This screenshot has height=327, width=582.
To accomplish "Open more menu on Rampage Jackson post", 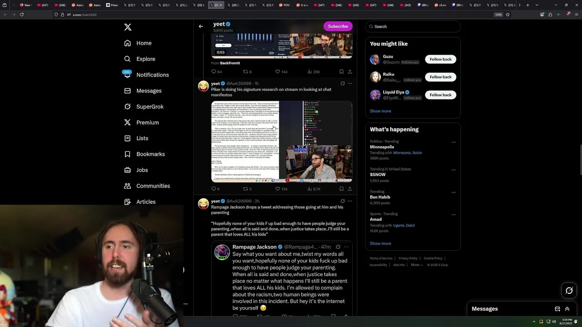I will (350, 201).
